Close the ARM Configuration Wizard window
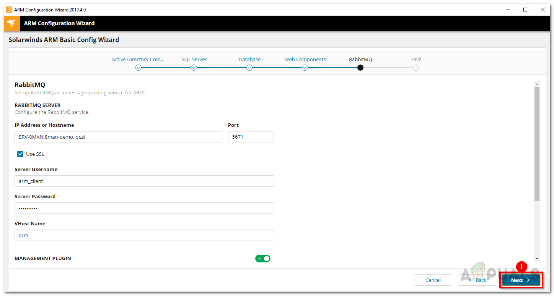This screenshot has height=296, width=554. (543, 10)
